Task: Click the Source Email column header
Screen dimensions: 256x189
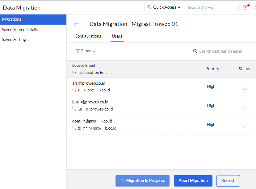Action: (83, 66)
